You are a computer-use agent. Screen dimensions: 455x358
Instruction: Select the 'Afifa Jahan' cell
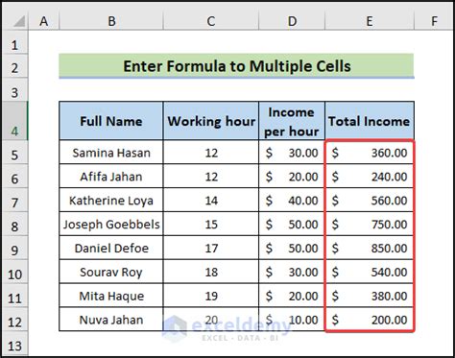(111, 177)
